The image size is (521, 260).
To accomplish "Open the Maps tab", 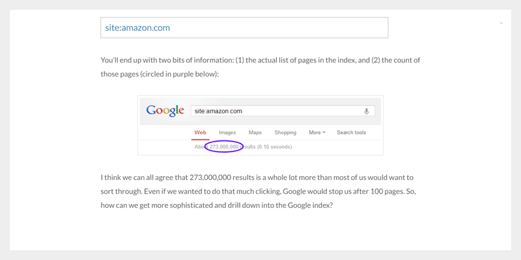I will [x=255, y=133].
